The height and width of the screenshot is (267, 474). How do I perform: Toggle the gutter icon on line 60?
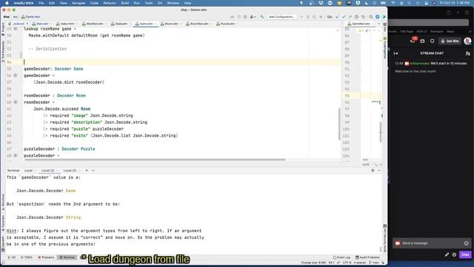point(16,102)
